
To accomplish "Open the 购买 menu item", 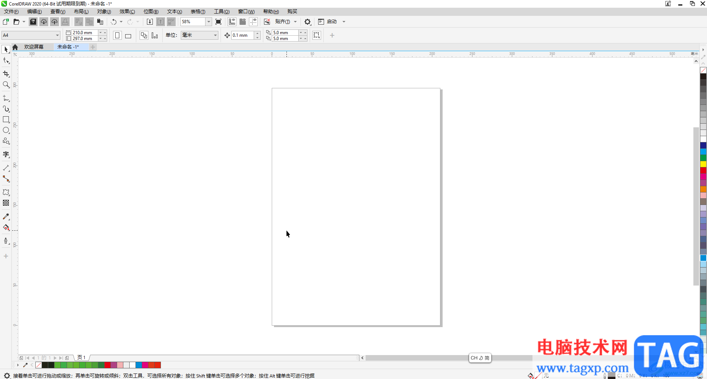I will pyautogui.click(x=292, y=12).
